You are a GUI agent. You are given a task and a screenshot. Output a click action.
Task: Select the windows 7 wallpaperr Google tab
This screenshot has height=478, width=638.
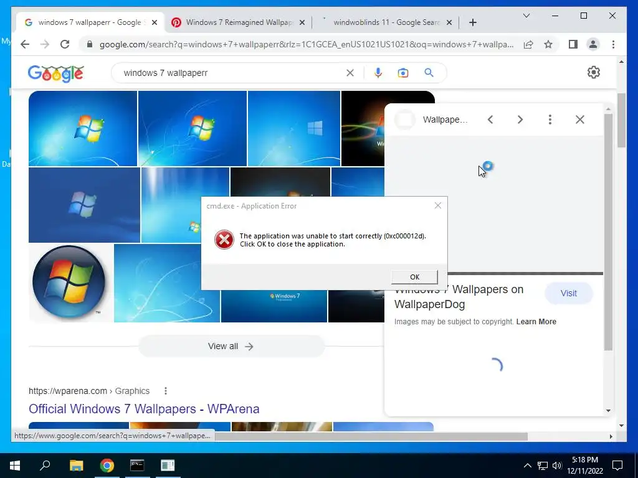90,22
